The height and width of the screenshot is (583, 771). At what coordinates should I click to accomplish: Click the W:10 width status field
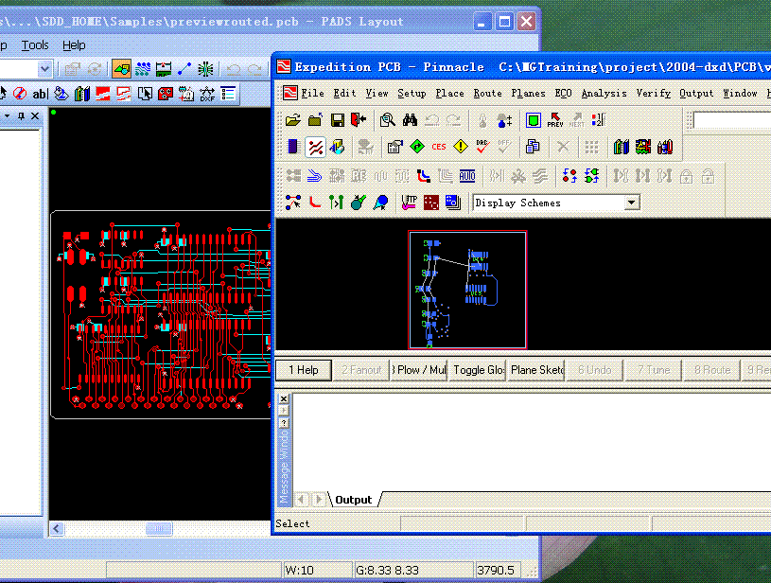[318, 570]
